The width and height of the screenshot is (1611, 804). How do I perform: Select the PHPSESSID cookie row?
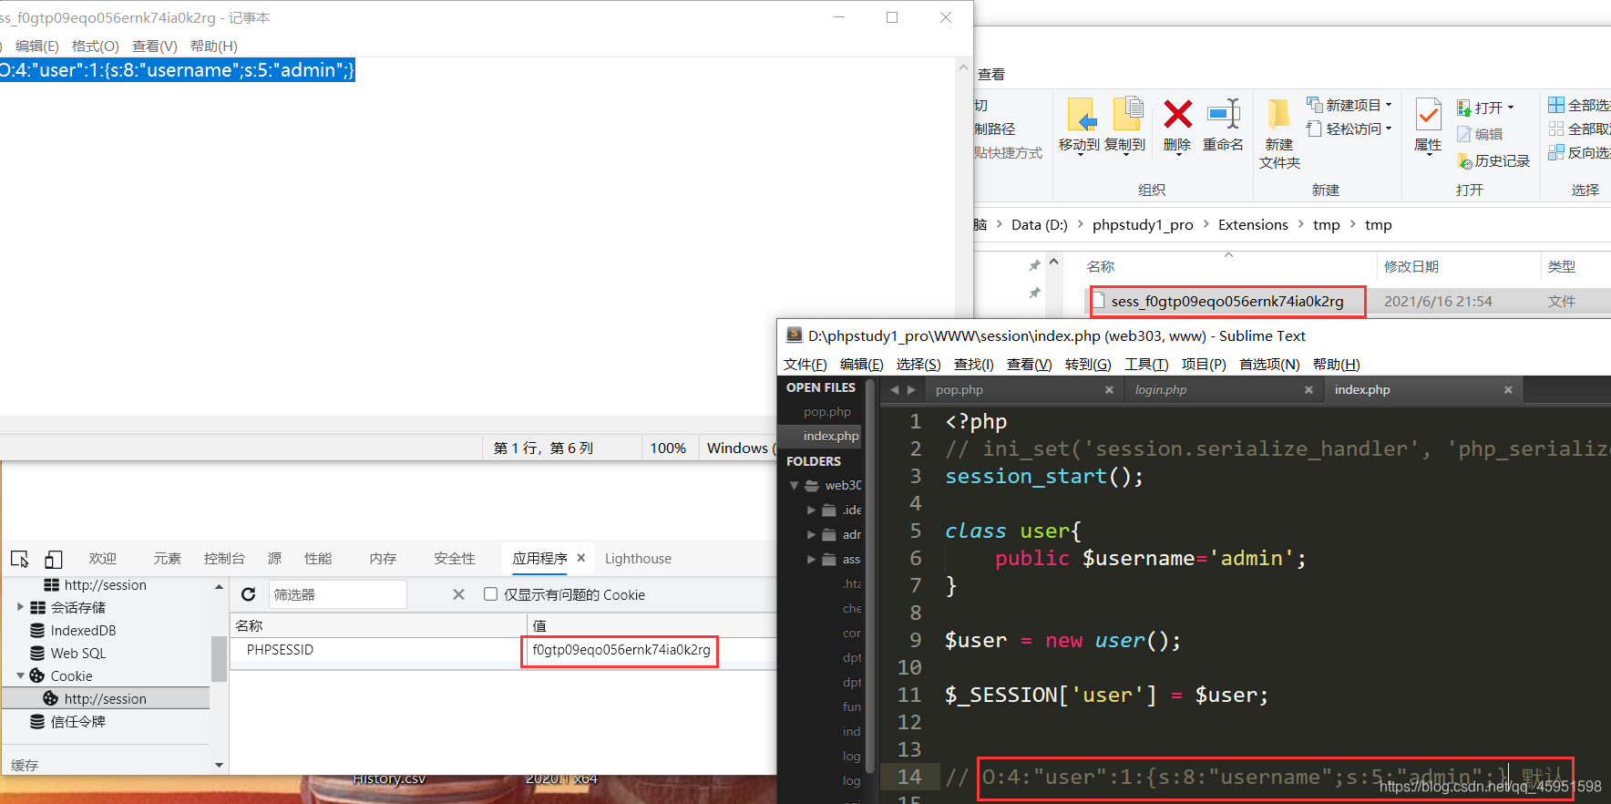pos(503,650)
